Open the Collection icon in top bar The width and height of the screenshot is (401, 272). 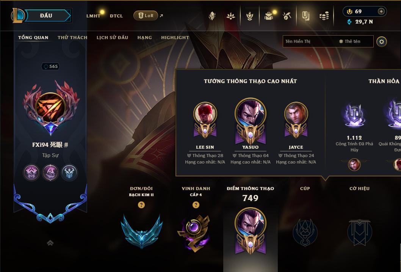click(x=305, y=16)
